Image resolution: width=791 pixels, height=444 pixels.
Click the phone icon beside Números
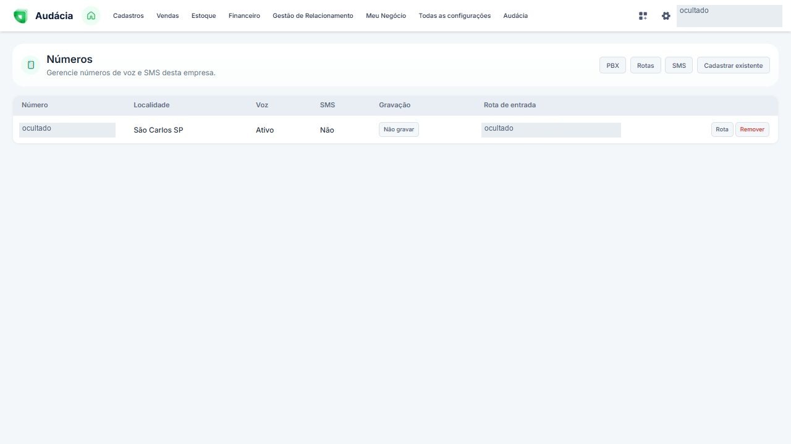pyautogui.click(x=31, y=65)
